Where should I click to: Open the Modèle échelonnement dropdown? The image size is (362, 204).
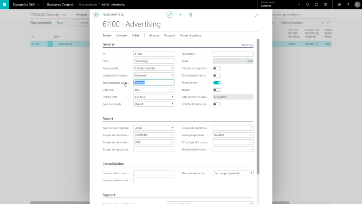[250, 149]
